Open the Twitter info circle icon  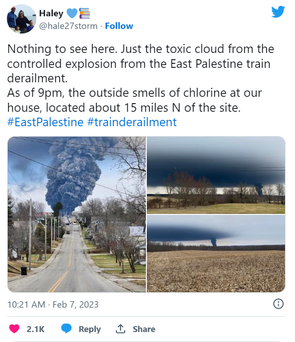click(x=278, y=304)
